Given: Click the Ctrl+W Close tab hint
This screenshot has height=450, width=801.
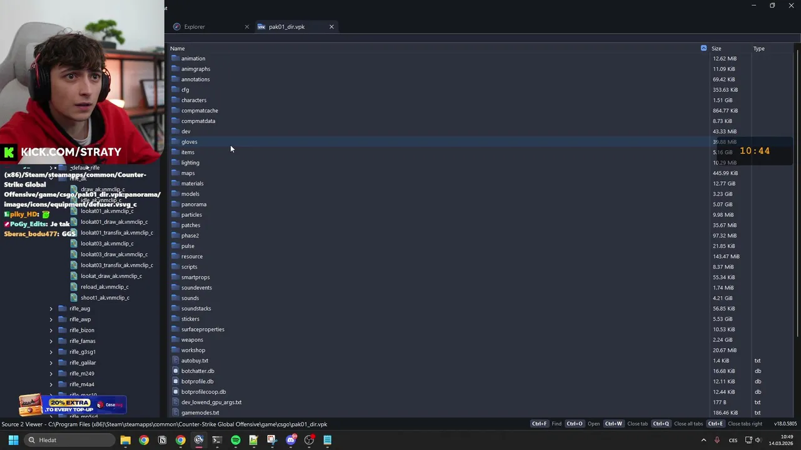Looking at the screenshot, I should point(626,424).
